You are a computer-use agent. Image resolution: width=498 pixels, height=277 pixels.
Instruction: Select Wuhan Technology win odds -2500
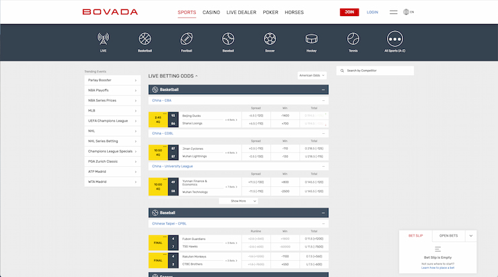(x=285, y=192)
